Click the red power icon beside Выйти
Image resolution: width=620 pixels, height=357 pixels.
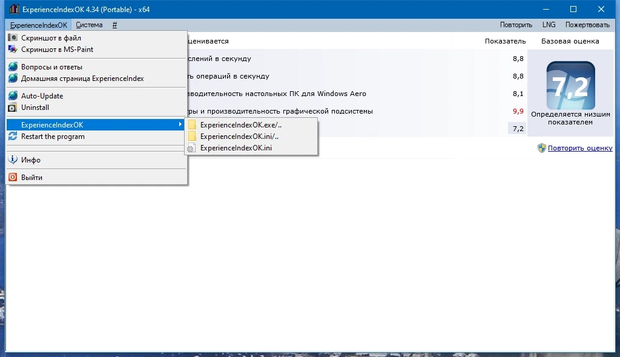click(x=13, y=177)
